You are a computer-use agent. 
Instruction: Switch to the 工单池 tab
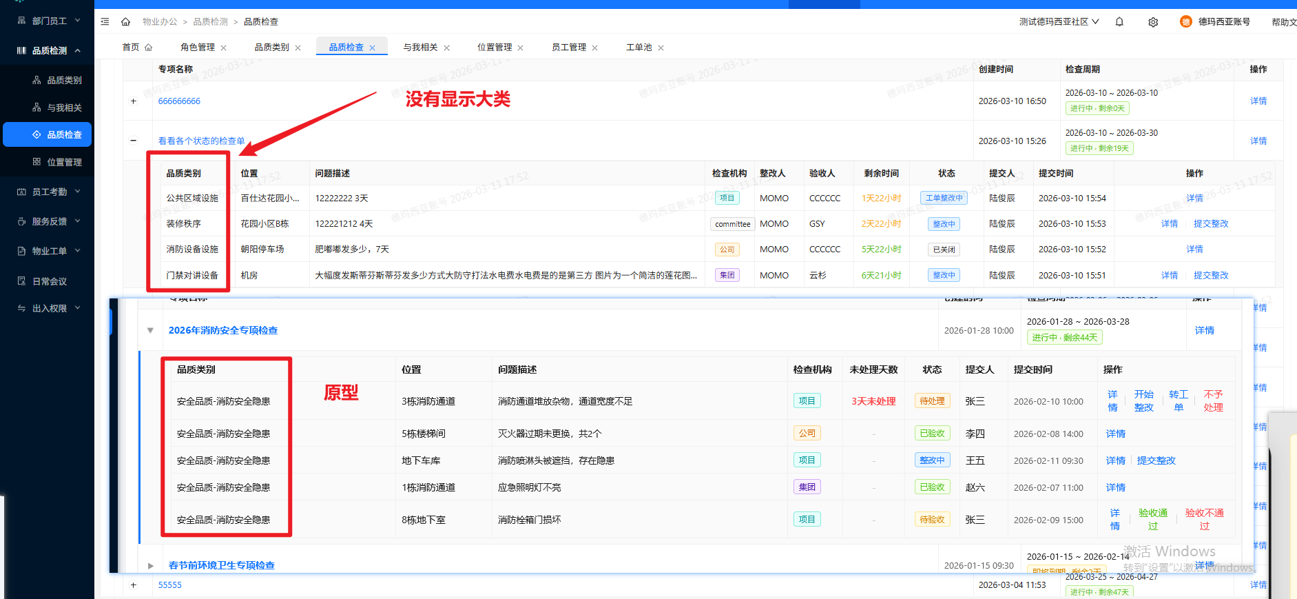[639, 48]
